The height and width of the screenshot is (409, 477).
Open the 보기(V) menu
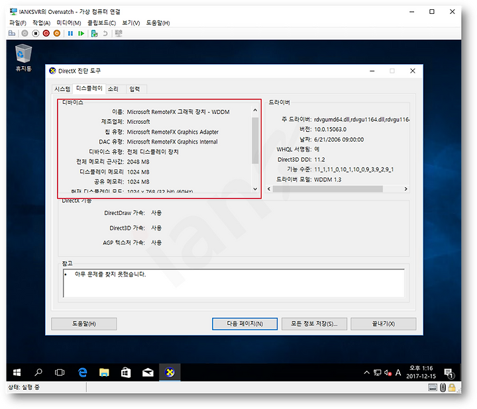[x=131, y=23]
